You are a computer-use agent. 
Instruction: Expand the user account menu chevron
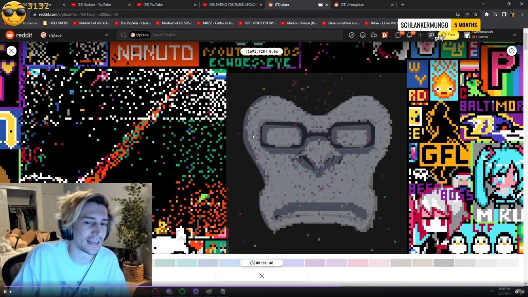click(x=514, y=35)
